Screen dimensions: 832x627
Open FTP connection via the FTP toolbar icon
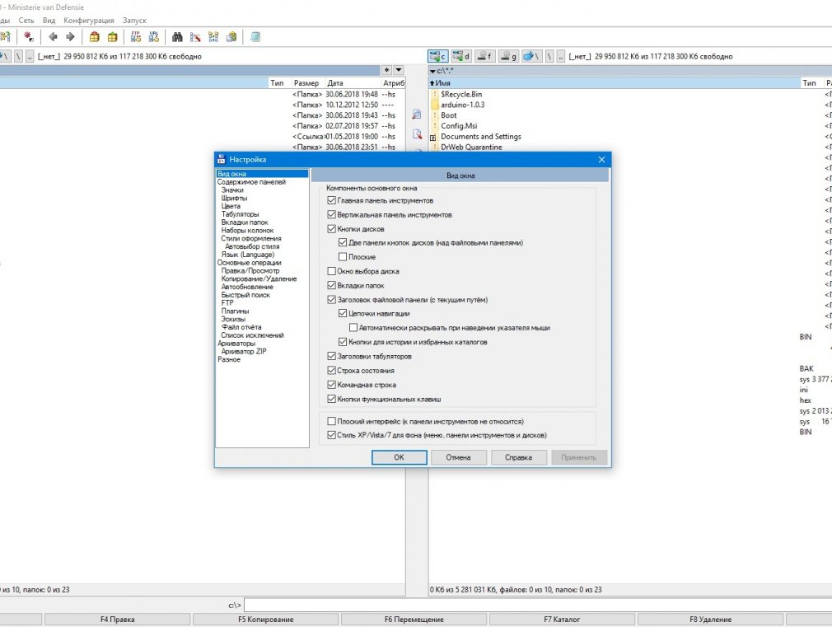tap(136, 36)
